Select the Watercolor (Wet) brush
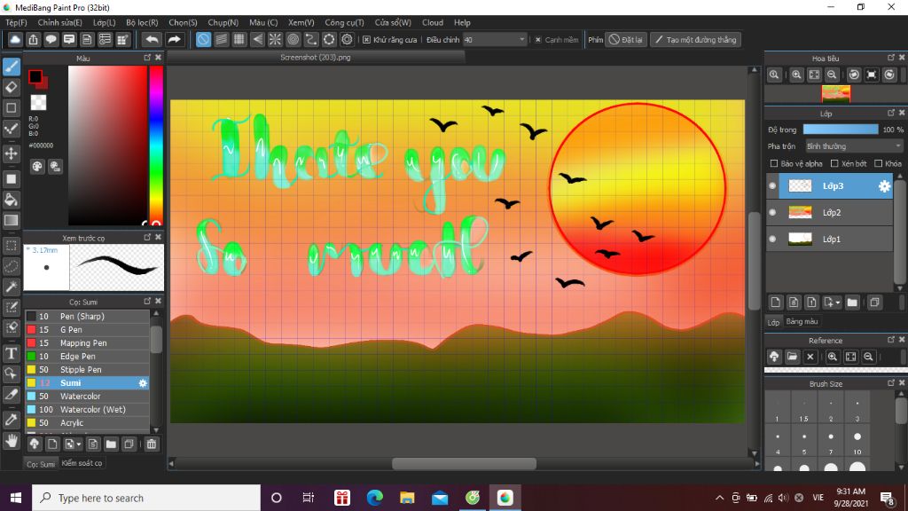 click(87, 410)
